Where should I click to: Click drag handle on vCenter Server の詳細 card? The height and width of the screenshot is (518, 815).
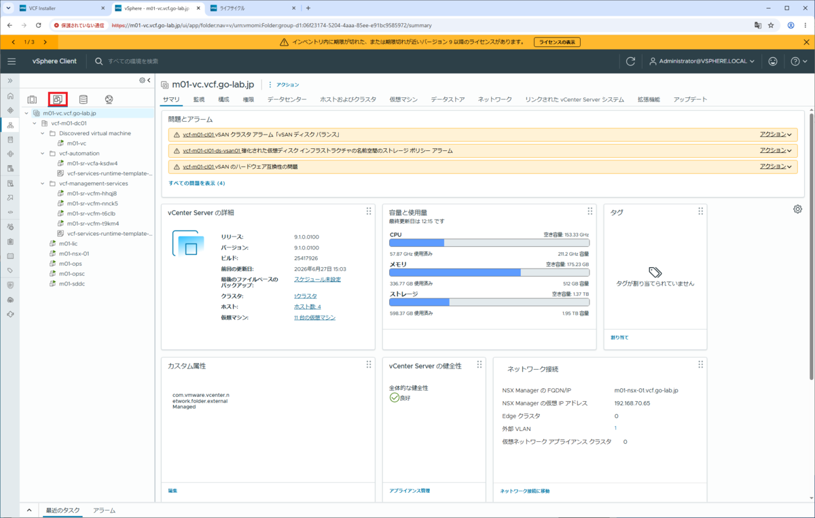coord(369,211)
